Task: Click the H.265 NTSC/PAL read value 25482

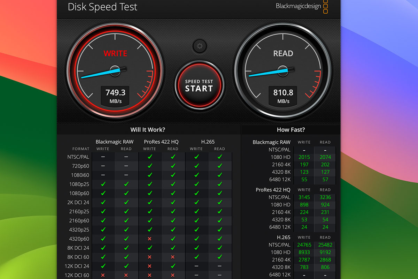Action: tap(325, 245)
